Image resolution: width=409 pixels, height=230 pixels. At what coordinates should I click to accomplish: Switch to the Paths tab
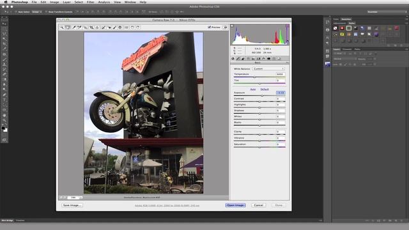pyautogui.click(x=357, y=49)
